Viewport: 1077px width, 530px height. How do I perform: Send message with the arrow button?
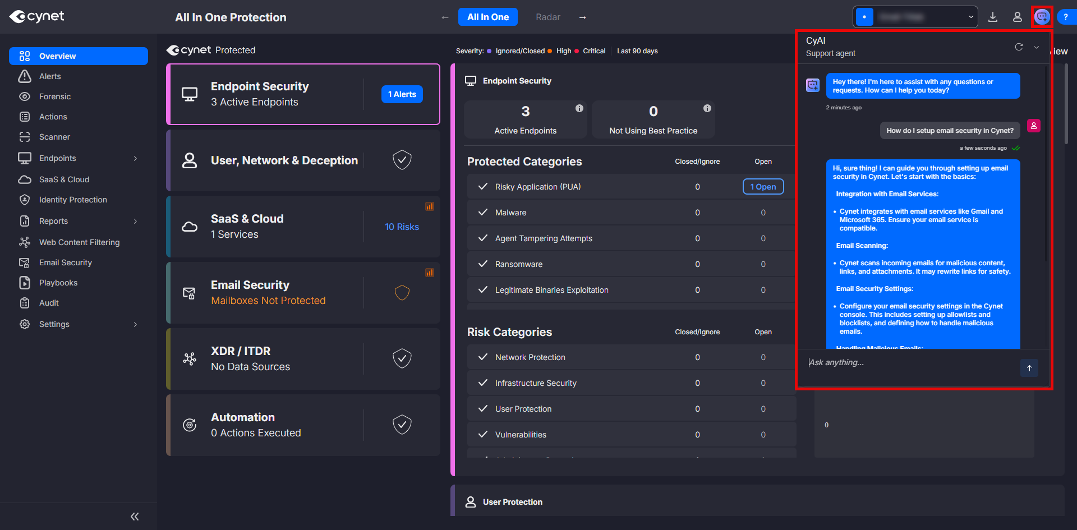[1029, 368]
